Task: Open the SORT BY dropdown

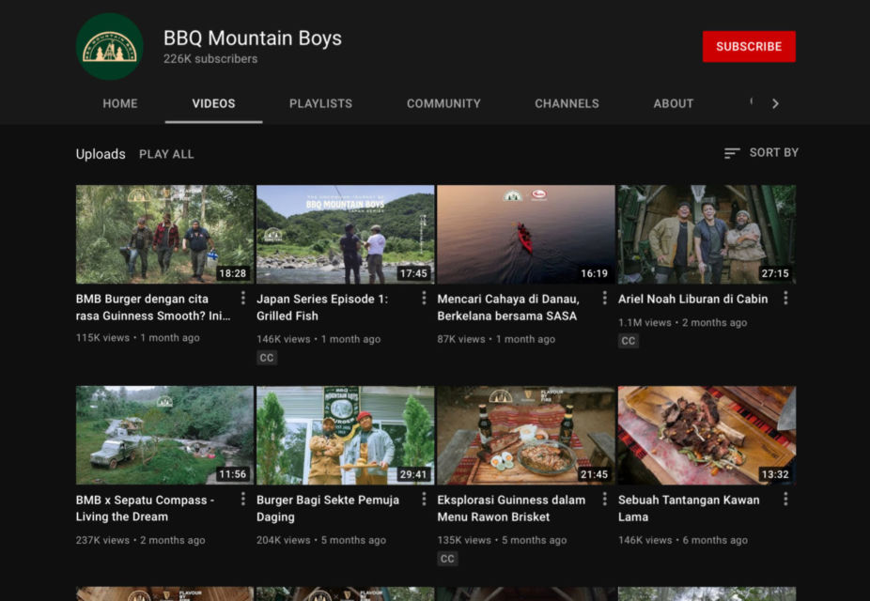Action: [761, 153]
